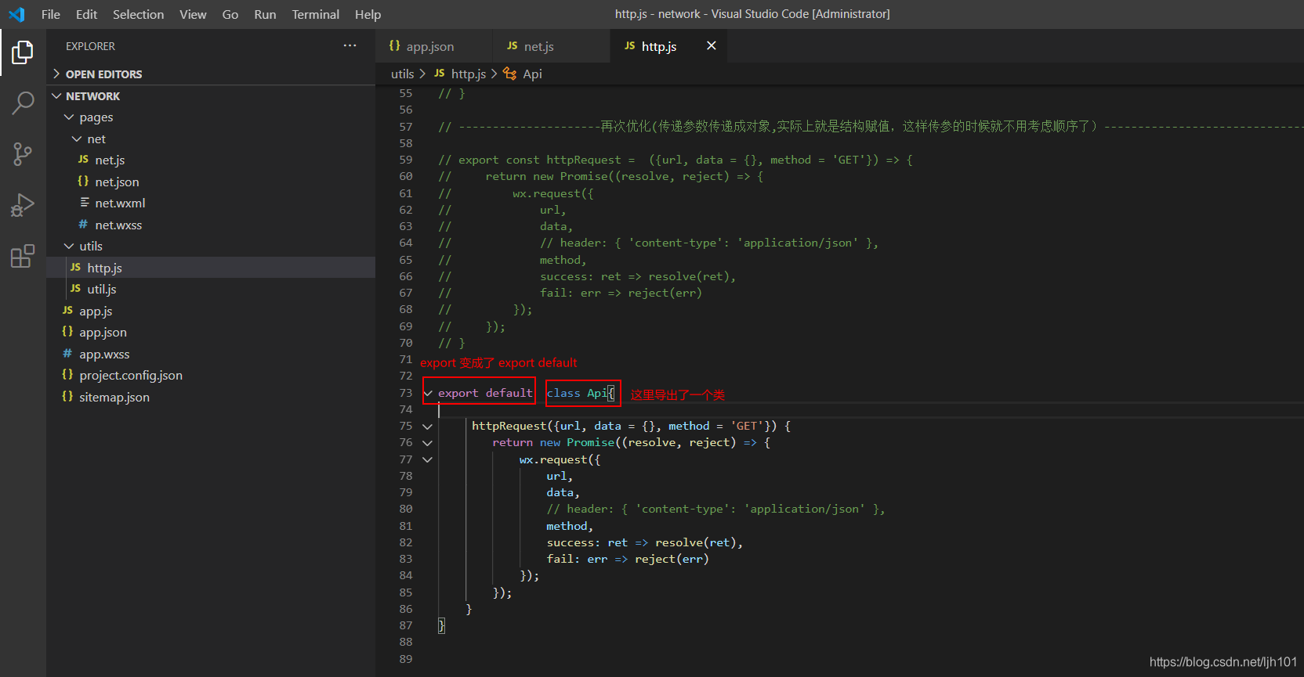Click http.js in the breadcrumb path
1304x677 pixels.
tap(469, 74)
